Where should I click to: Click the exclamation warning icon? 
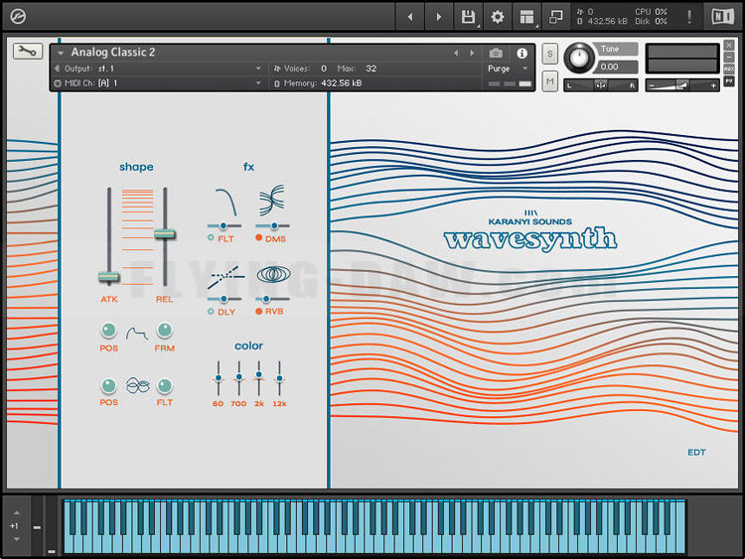[x=689, y=16]
